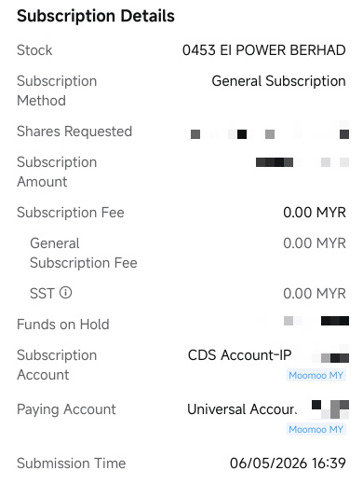Click the SST 0.00 MYR amount
The image size is (363, 498).
point(315,294)
